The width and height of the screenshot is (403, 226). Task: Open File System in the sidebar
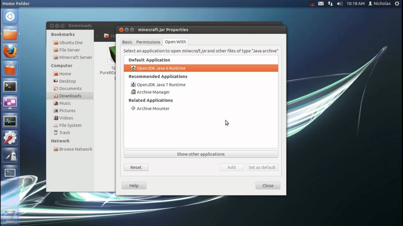click(70, 125)
